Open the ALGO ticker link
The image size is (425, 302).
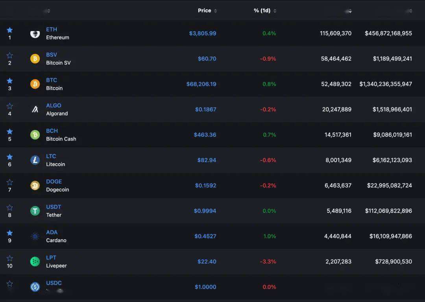[x=54, y=105]
